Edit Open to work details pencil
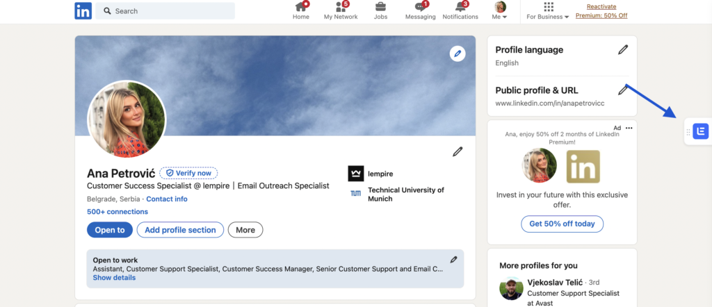Viewport: 712px width, 307px height. coord(453,260)
